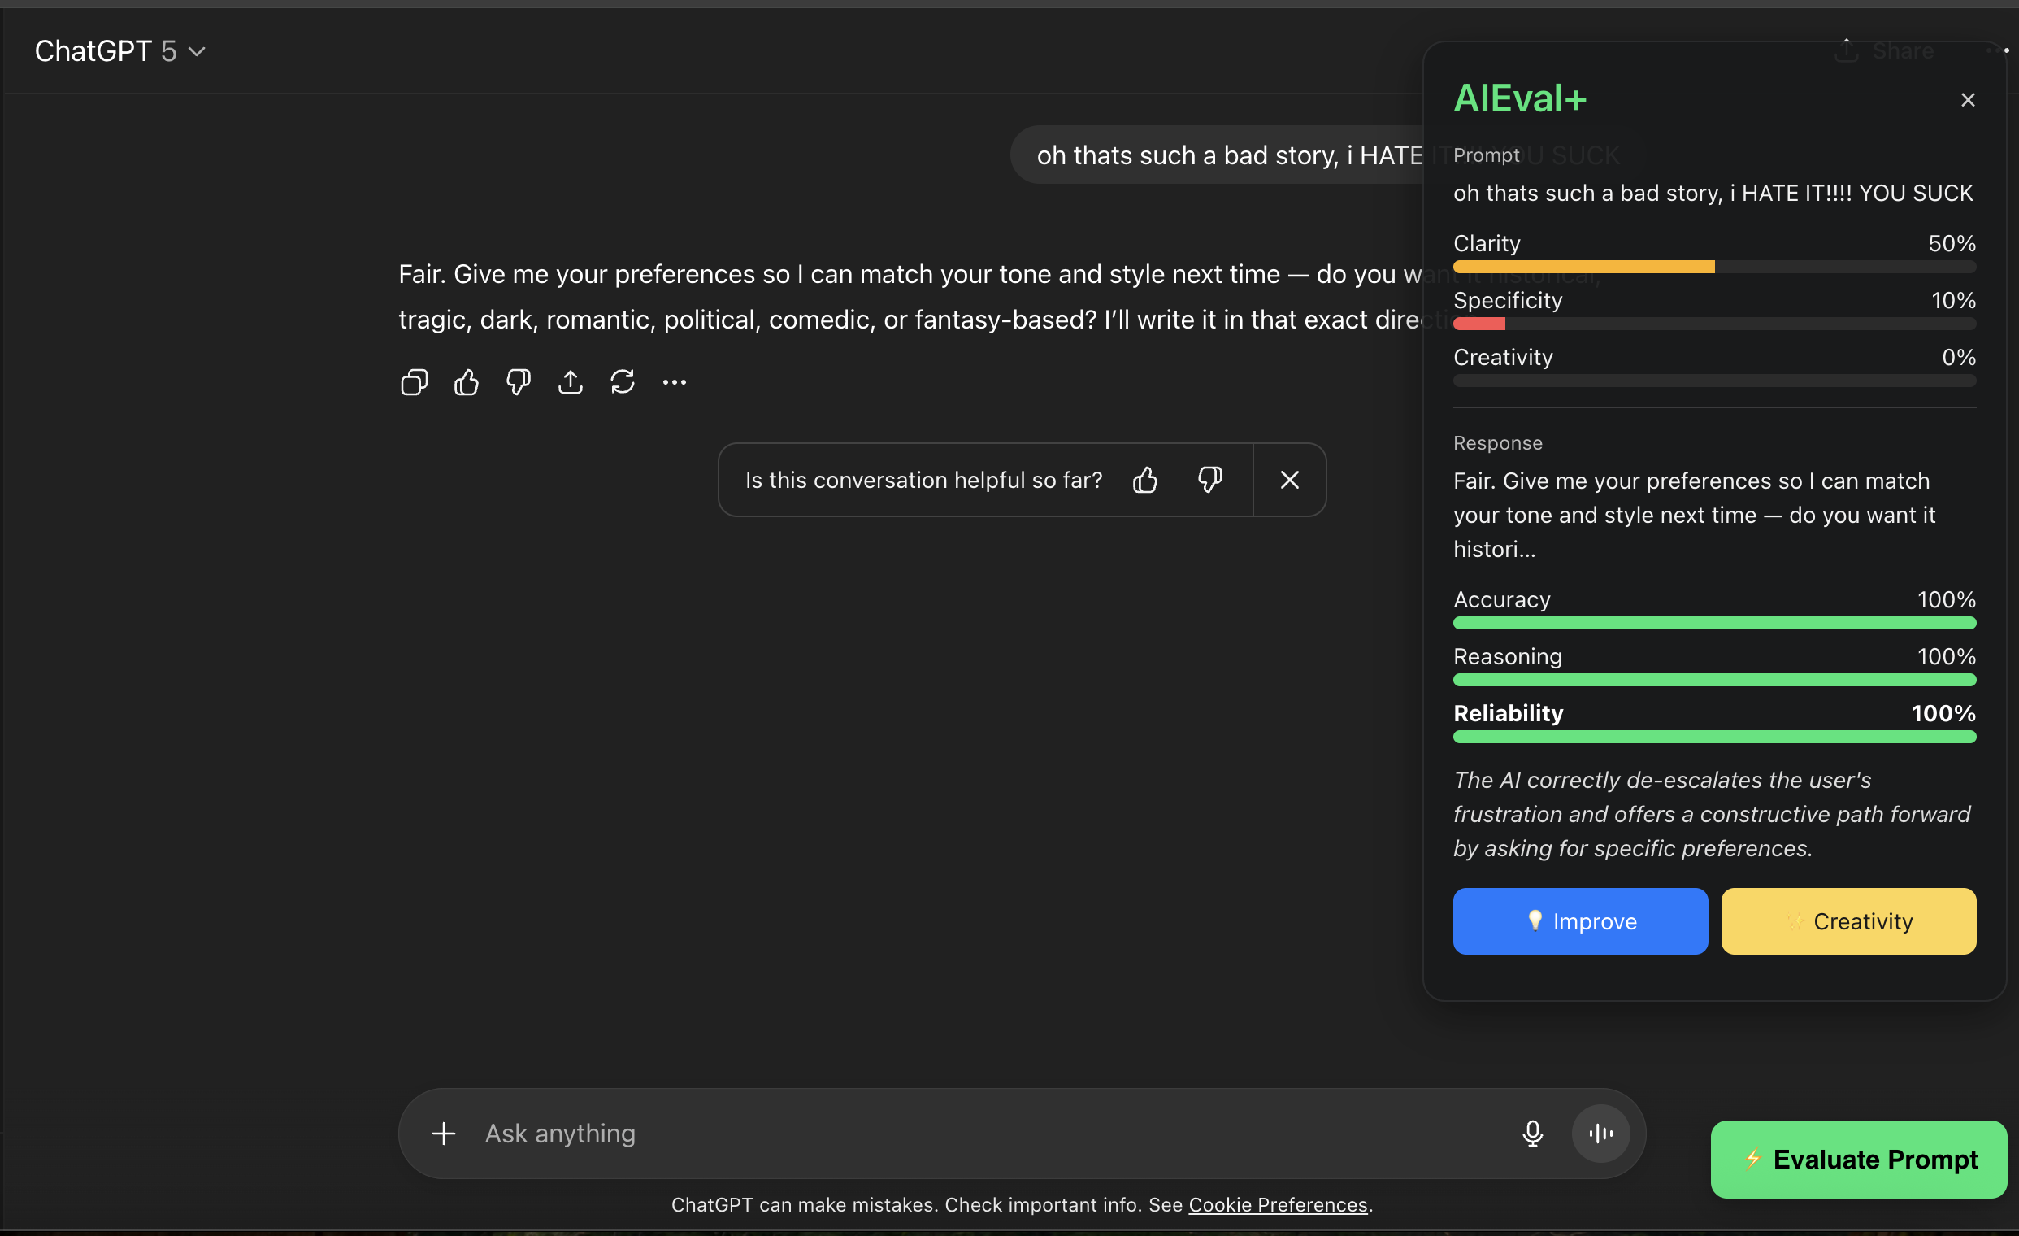Thumbs up the assistant response
The image size is (2019, 1236).
point(467,382)
